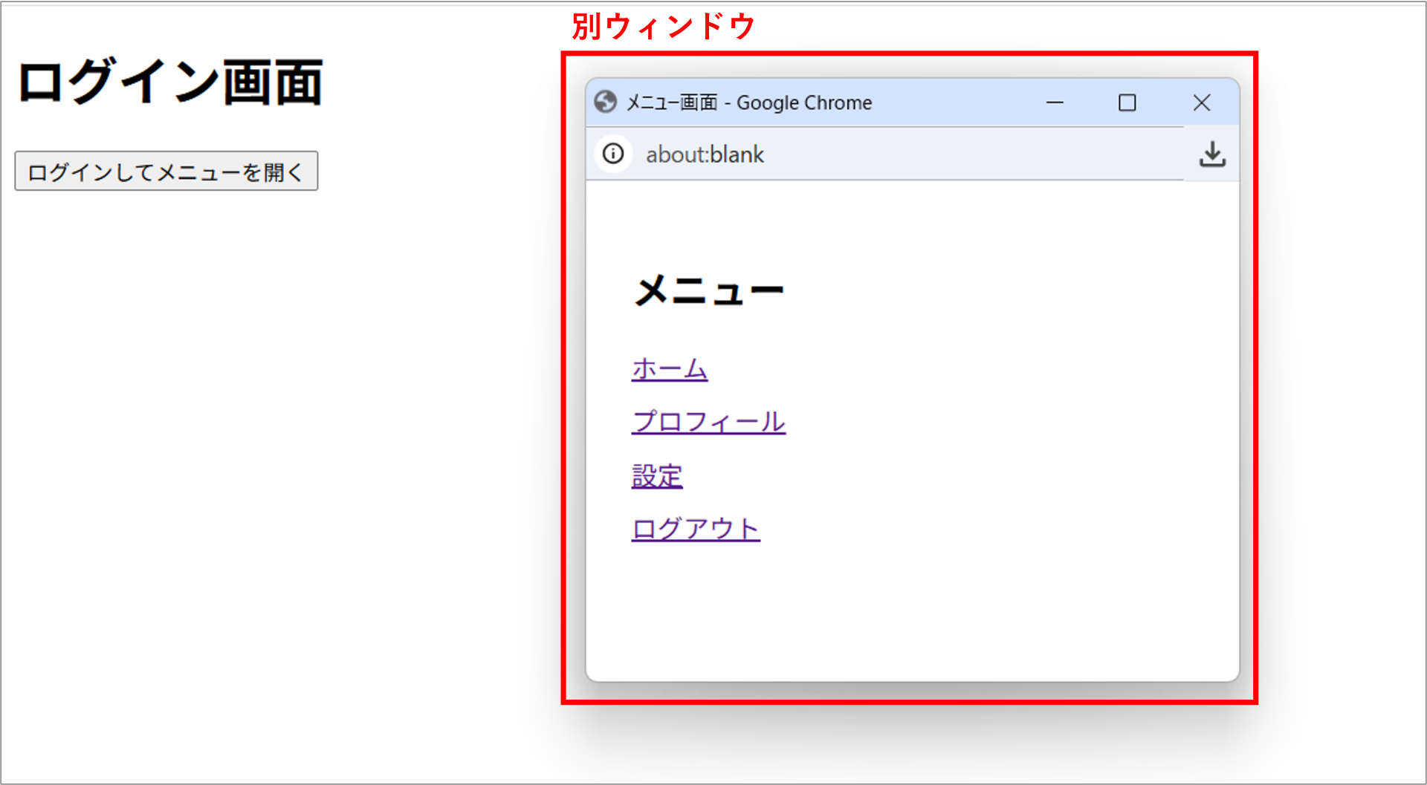The width and height of the screenshot is (1427, 785).
Task: Click blank popup area below ログアウト link
Action: tap(892, 609)
